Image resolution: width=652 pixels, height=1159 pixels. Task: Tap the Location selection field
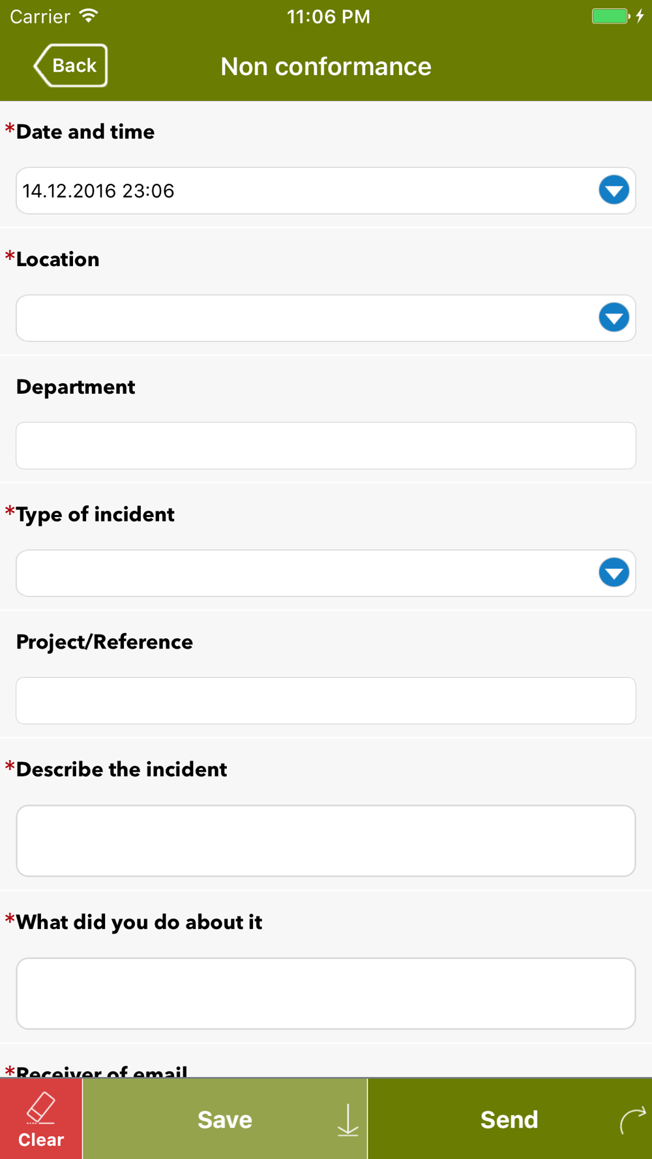point(326,318)
